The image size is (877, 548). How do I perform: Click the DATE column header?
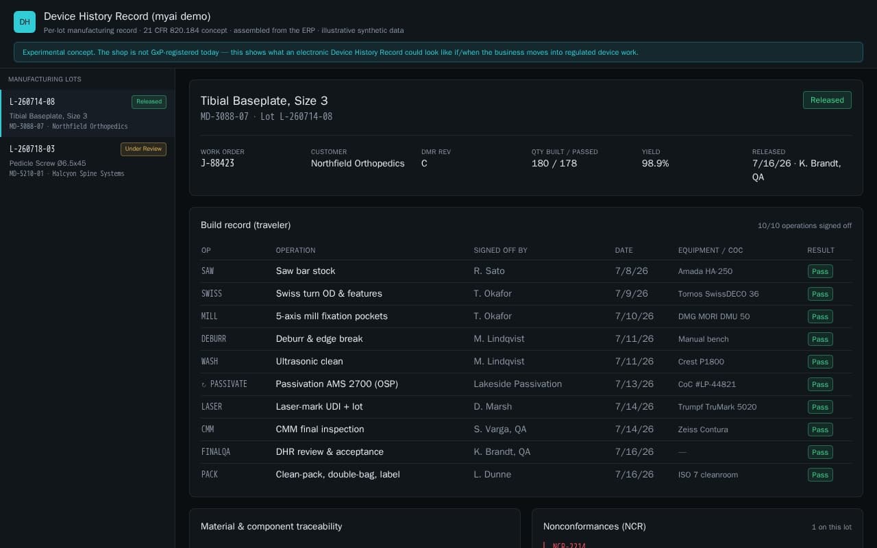pyautogui.click(x=623, y=250)
